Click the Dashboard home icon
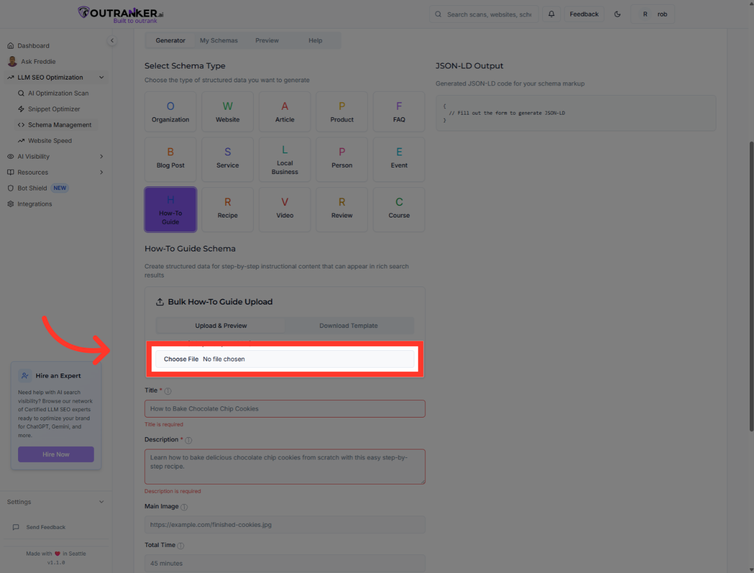This screenshot has width=754, height=573. (11, 46)
